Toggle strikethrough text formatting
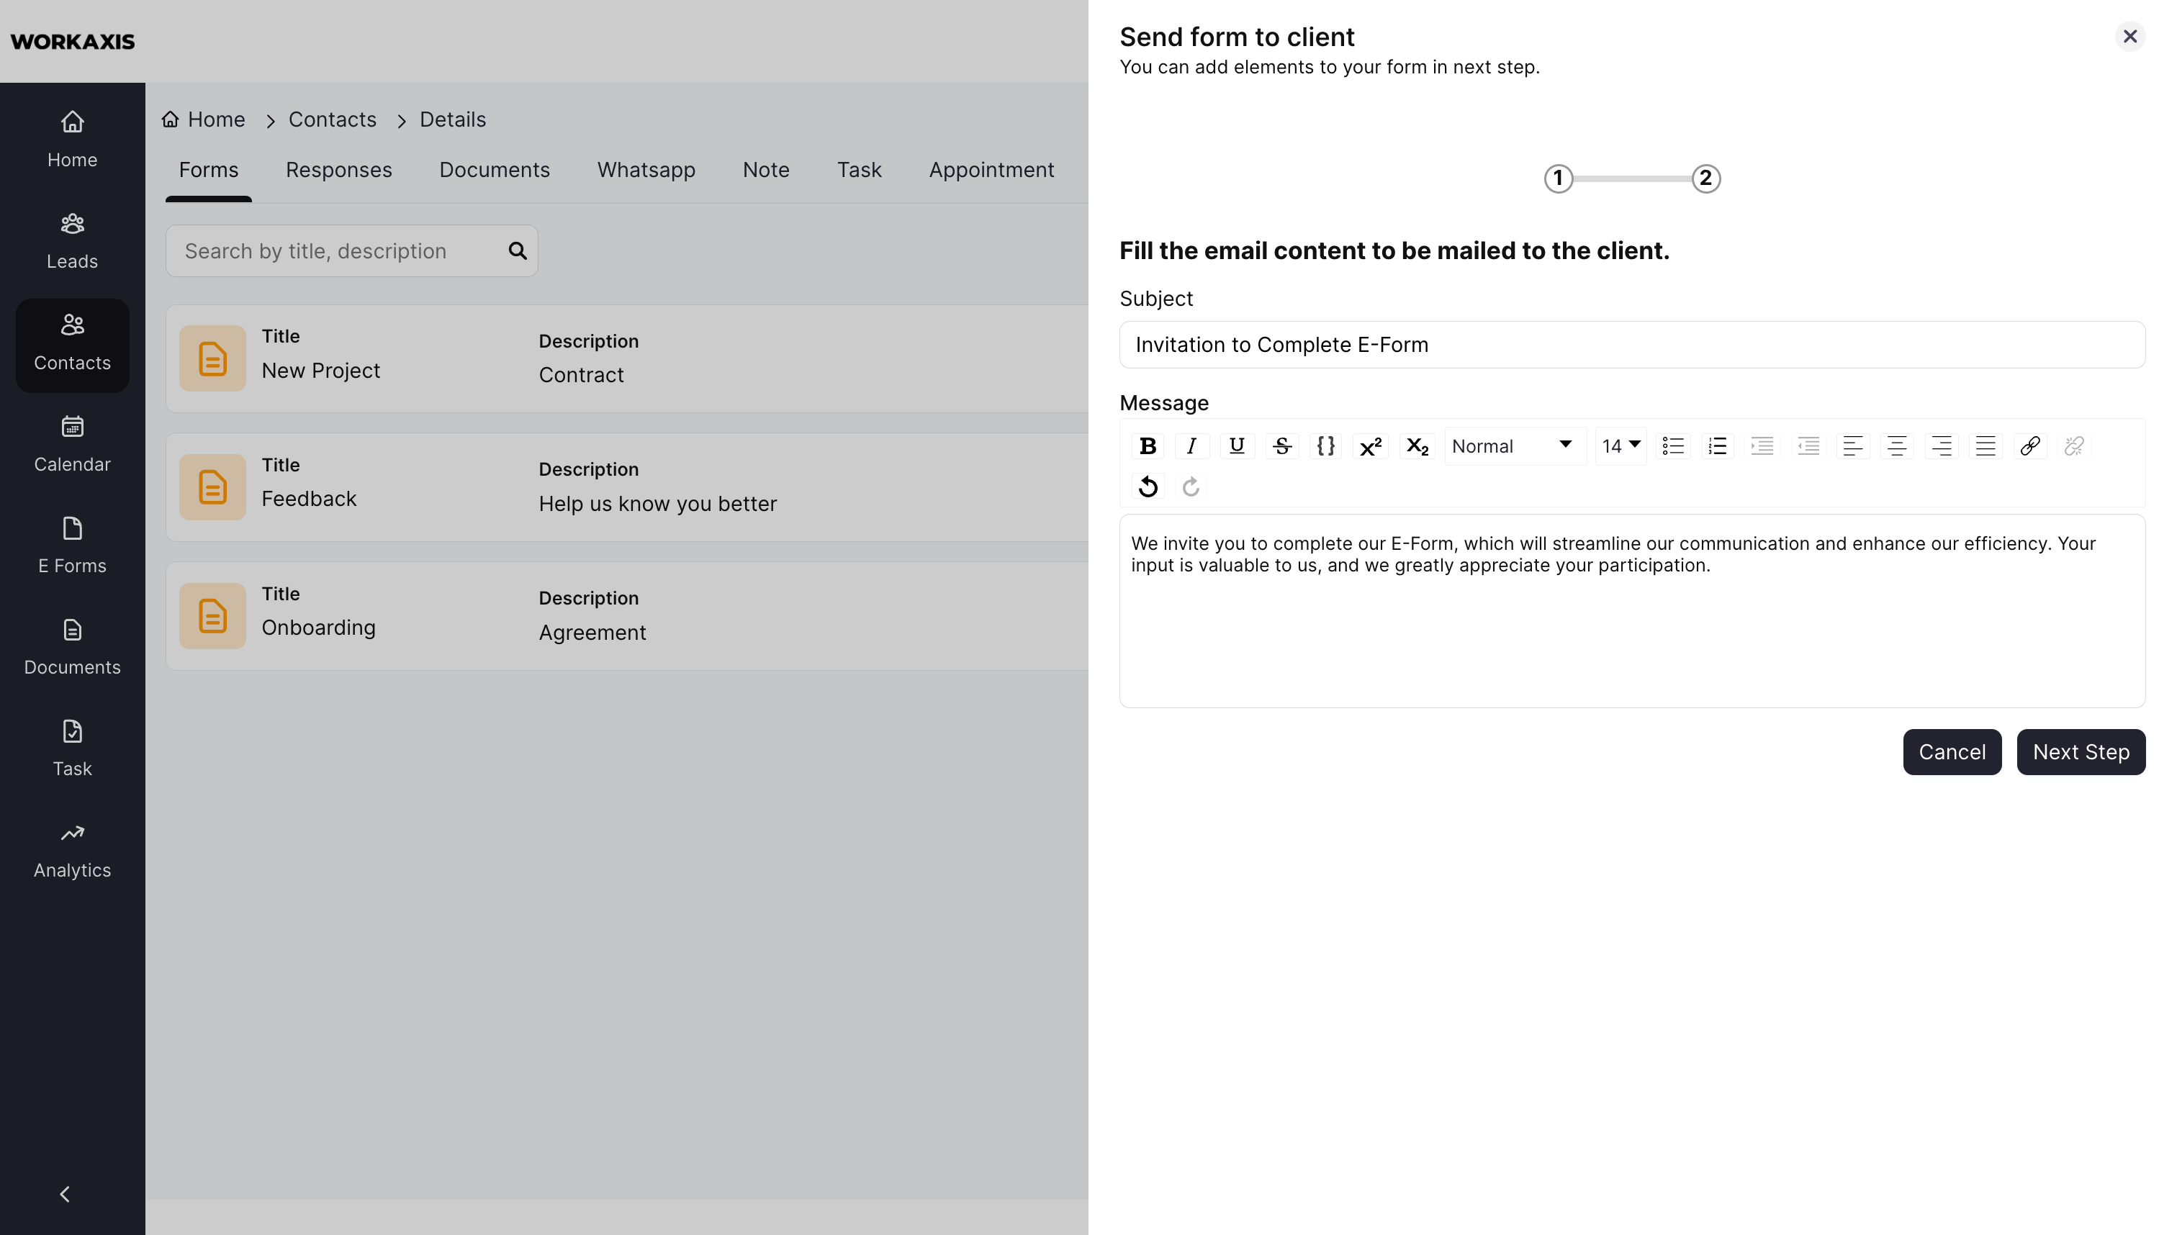The image size is (2177, 1235). (1281, 446)
